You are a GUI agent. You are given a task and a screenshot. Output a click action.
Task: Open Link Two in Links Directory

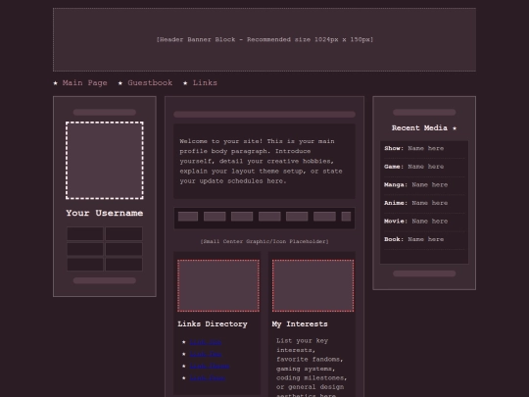(205, 354)
